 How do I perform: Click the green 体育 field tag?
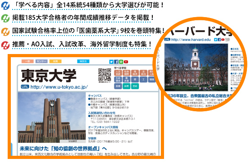click(x=126, y=86)
